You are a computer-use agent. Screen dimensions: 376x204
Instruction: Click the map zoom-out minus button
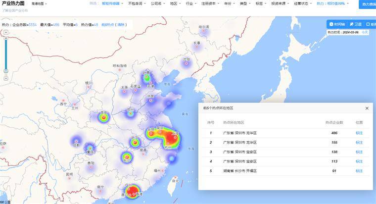pos(6,78)
